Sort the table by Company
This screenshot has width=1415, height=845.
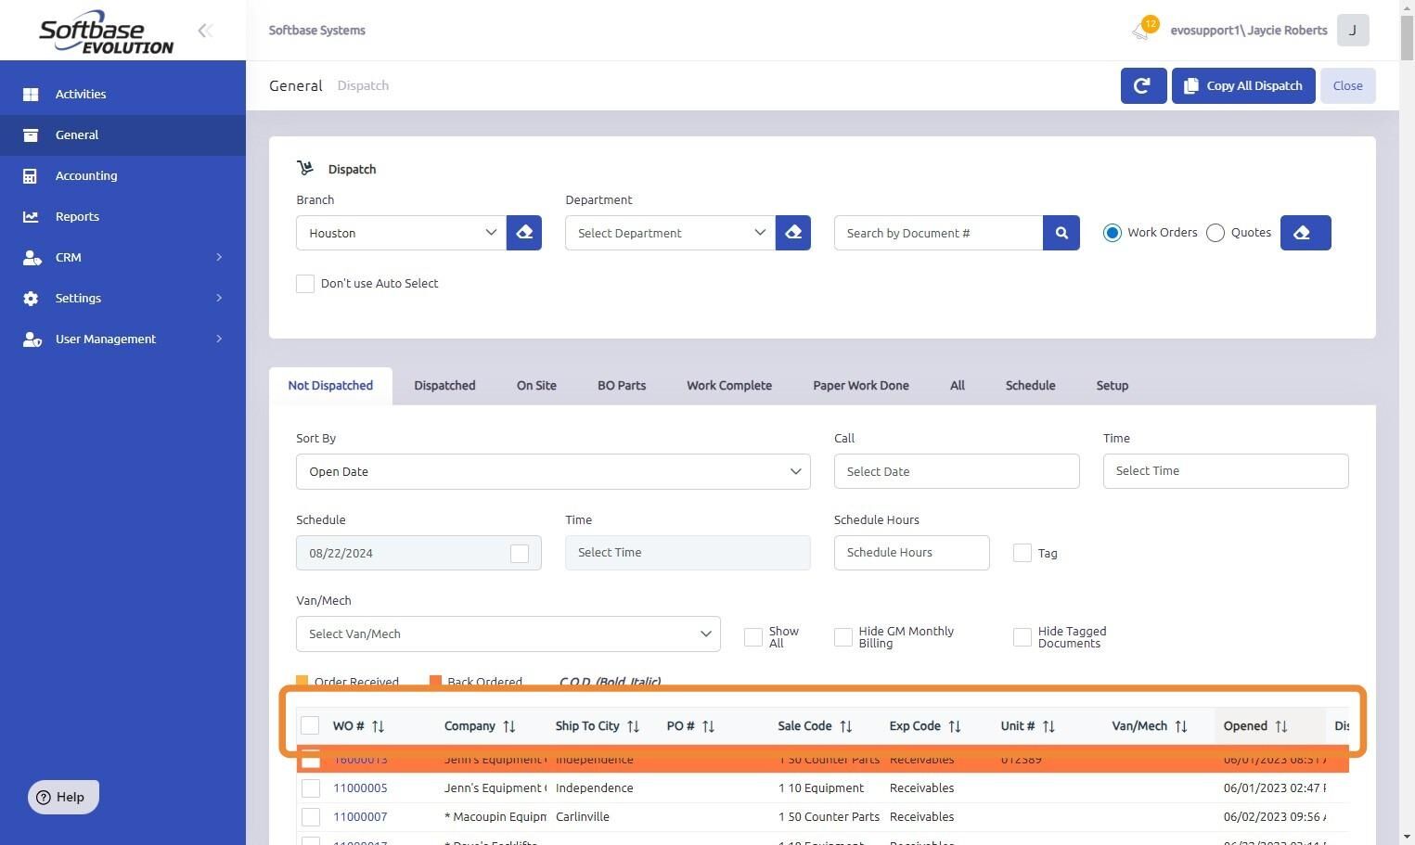click(508, 726)
